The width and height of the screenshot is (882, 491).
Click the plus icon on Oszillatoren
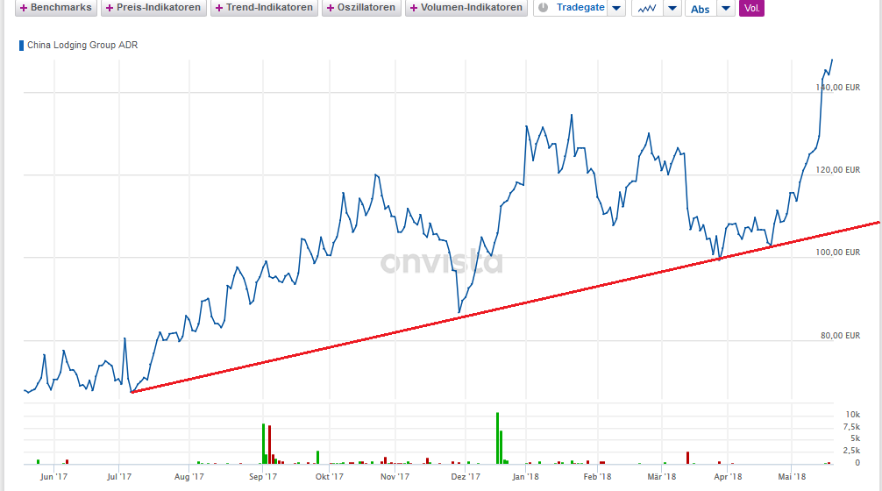(x=331, y=8)
